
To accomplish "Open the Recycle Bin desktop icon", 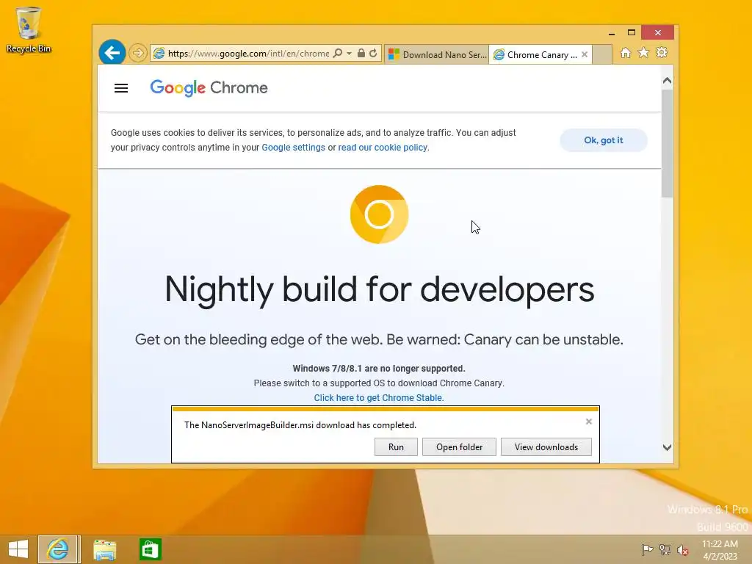I will coord(29,29).
